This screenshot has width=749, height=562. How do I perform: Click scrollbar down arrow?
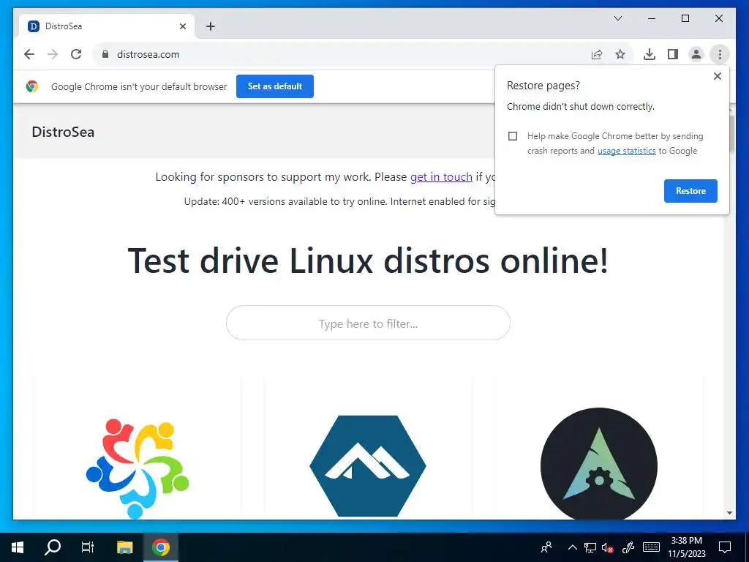coord(729,513)
